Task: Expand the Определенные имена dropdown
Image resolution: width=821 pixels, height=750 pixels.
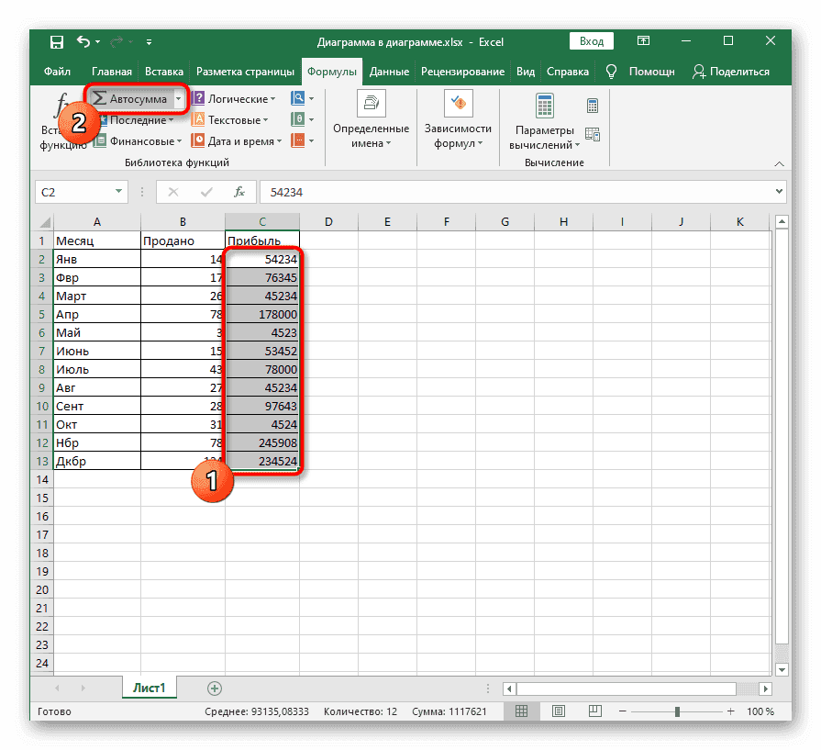Action: point(371,136)
